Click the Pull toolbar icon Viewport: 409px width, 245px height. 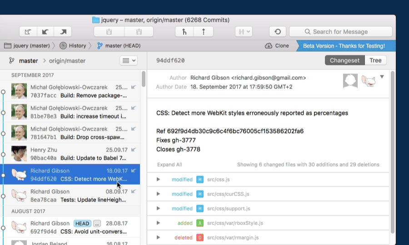pos(45,32)
